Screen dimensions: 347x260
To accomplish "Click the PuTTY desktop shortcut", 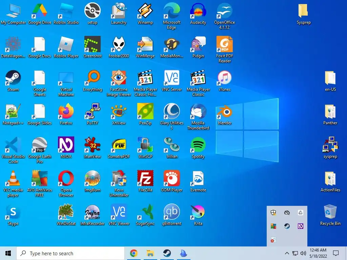I will pyautogui.click(x=93, y=114).
